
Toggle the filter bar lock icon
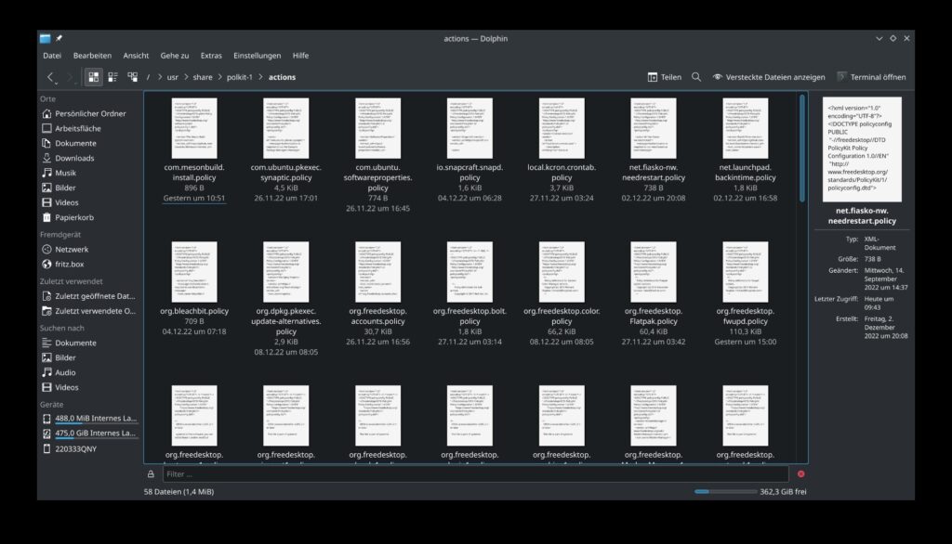point(151,474)
